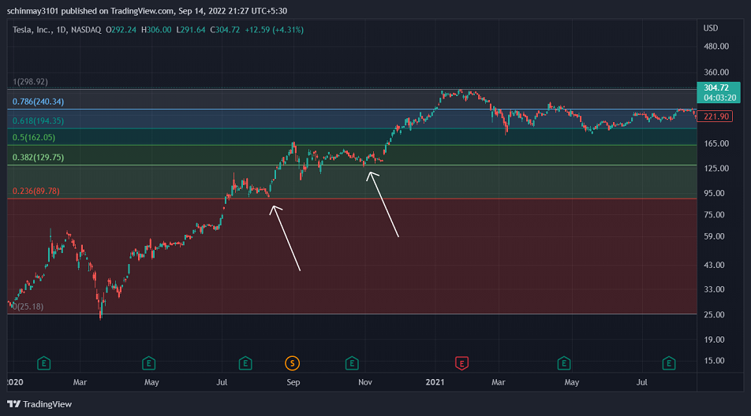Viewport: 751px width, 416px height.
Task: Click 125.00 on the price axis
Action: pos(716,169)
